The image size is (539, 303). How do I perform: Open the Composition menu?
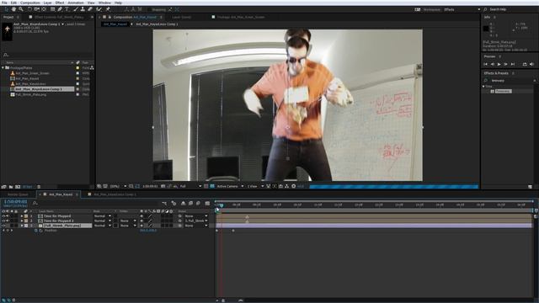click(30, 3)
